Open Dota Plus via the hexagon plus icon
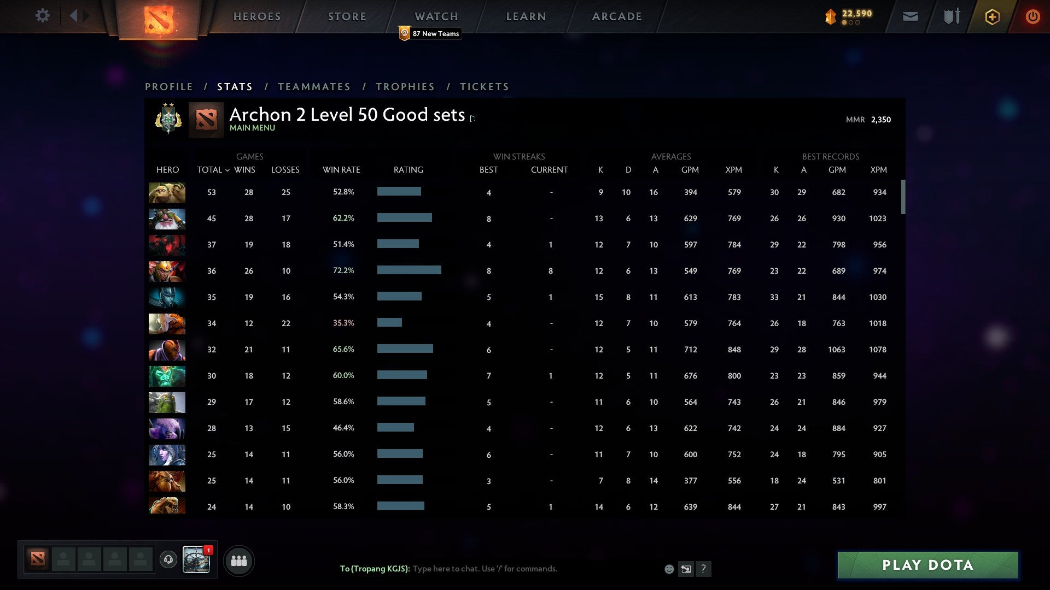 (x=992, y=16)
